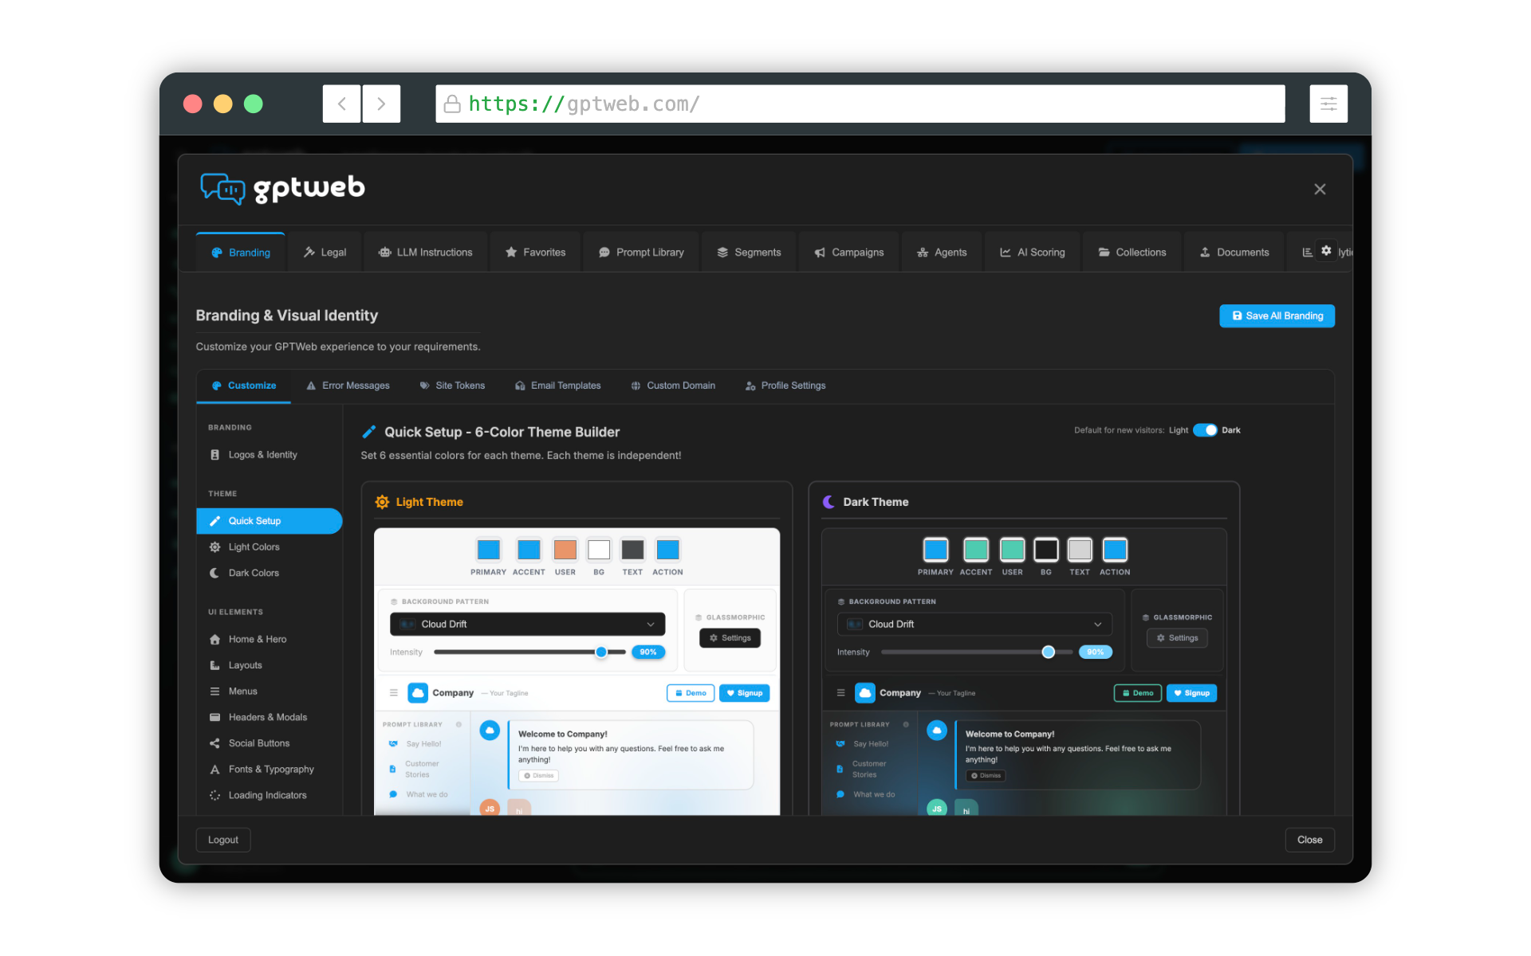Click the lock icon in address bar
The width and height of the screenshot is (1531, 956).
[452, 104]
